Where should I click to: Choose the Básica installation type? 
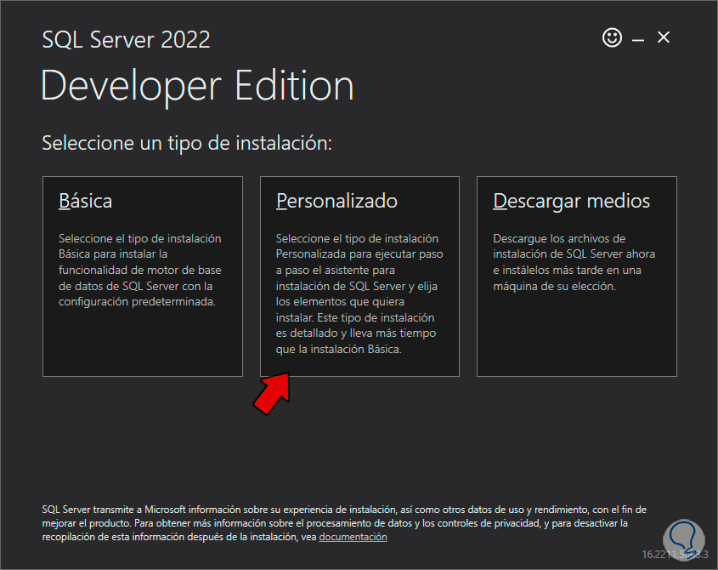click(x=143, y=276)
